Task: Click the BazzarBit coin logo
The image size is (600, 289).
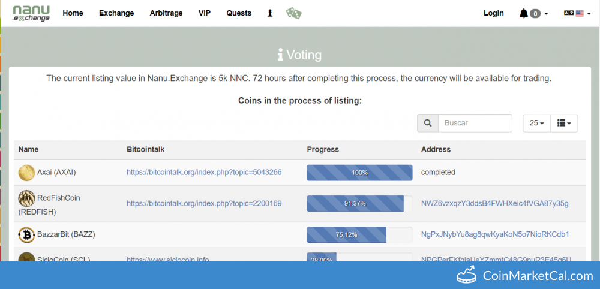Action: click(x=26, y=234)
